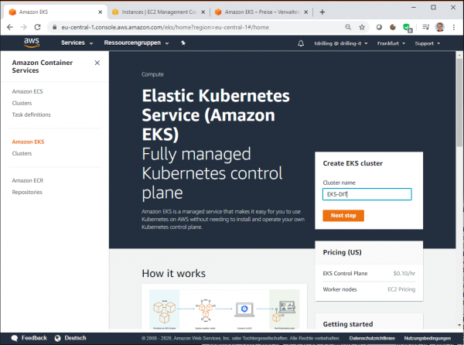The height and width of the screenshot is (345, 464).
Task: Open Amazon ECS in the sidebar
Action: click(x=27, y=91)
